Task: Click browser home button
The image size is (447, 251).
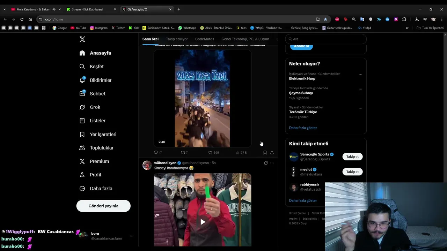Action: [30, 19]
